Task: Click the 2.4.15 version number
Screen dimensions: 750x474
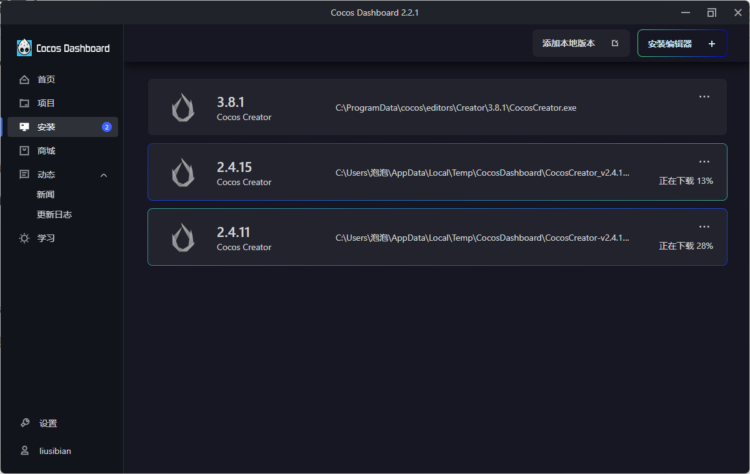Action: (x=234, y=167)
